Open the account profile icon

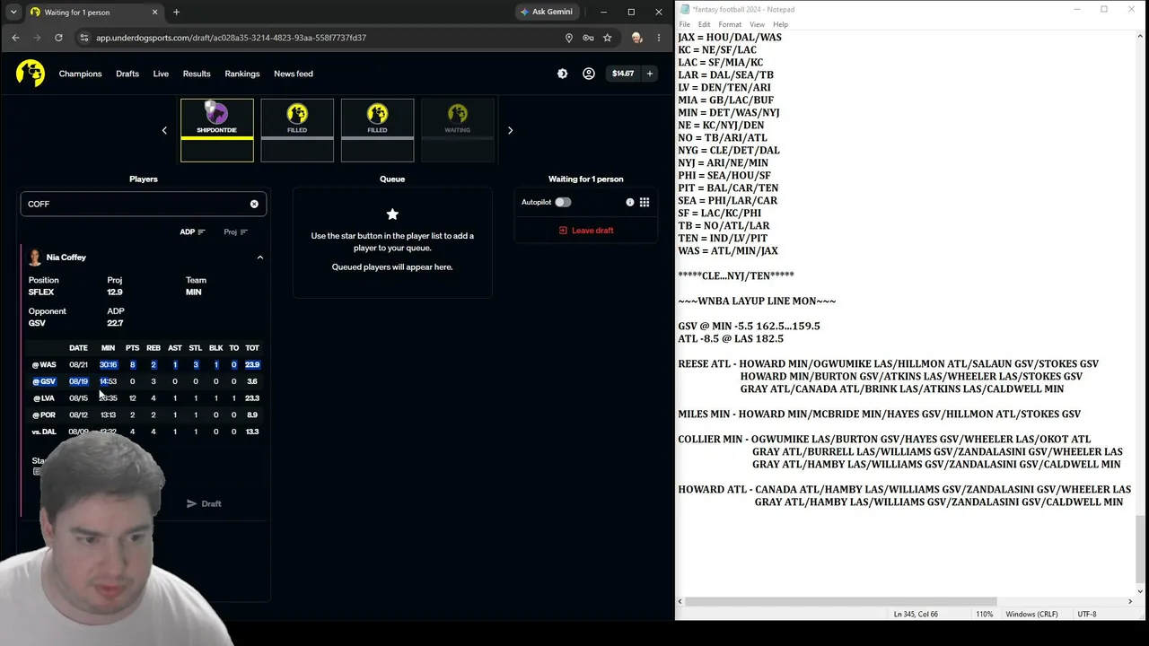click(x=589, y=74)
